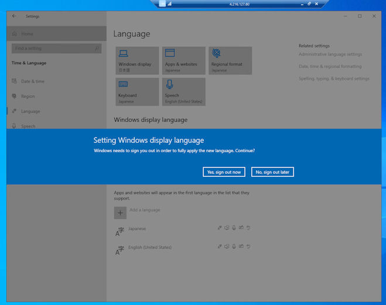Go to Settings Home
386x305 pixels.
click(x=57, y=34)
